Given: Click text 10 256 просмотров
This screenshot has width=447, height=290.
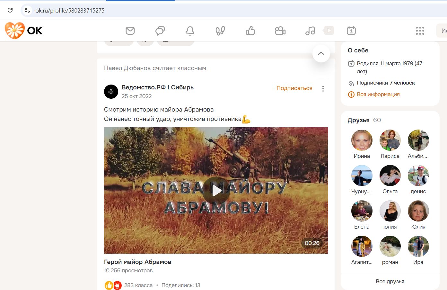Looking at the screenshot, I should tap(128, 270).
